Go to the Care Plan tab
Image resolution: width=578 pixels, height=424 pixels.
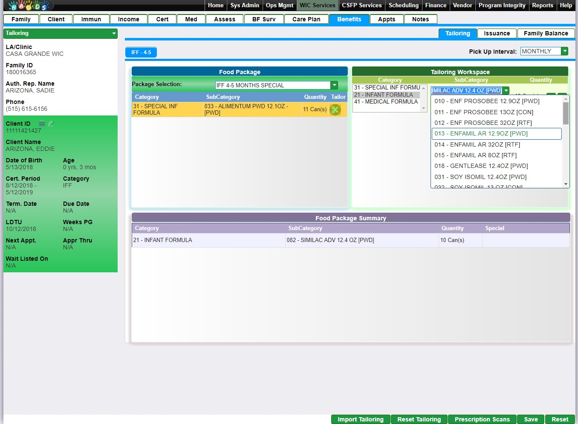click(306, 19)
